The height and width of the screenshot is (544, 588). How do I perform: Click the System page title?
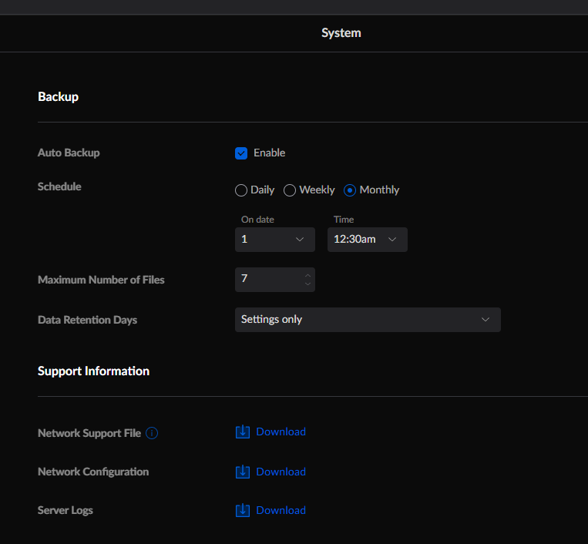341,33
